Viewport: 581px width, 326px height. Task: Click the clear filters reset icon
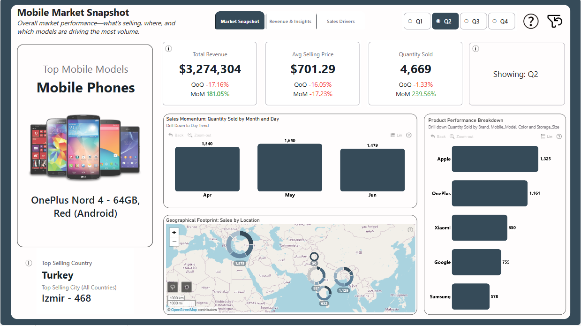(x=555, y=21)
